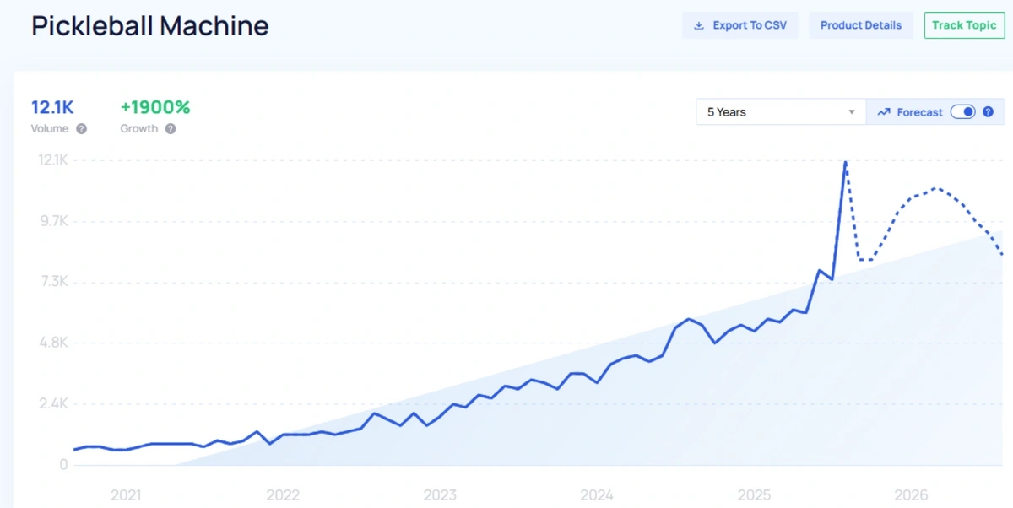This screenshot has width=1013, height=508.
Task: Click the 12.1K y-axis label on chart
Action: tap(52, 160)
